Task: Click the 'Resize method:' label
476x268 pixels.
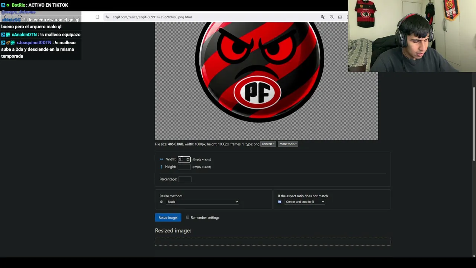Action: (x=171, y=196)
